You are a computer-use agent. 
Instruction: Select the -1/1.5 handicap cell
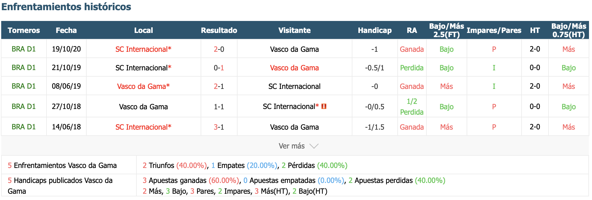coord(375,127)
